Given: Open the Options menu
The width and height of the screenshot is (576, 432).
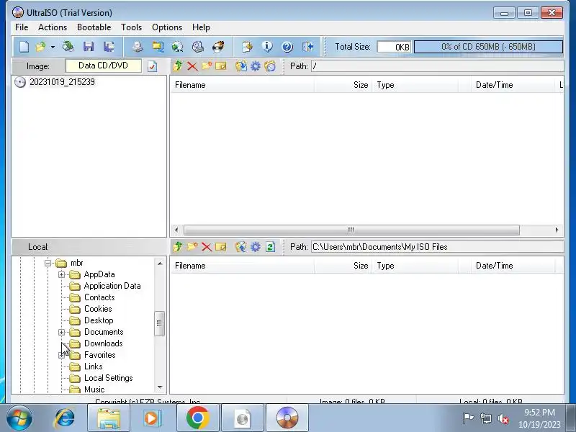Looking at the screenshot, I should tap(167, 27).
